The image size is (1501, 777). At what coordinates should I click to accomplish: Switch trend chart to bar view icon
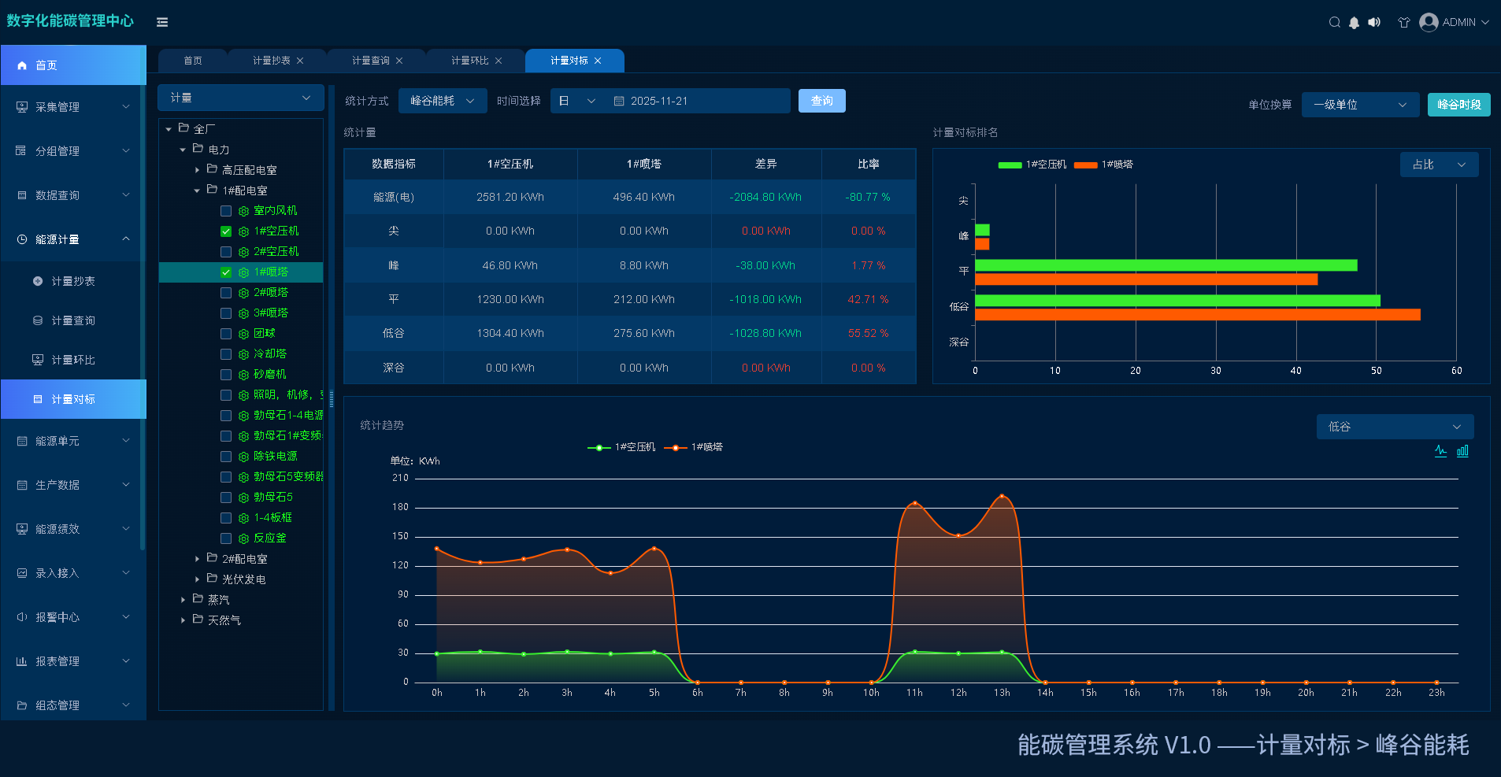[1462, 451]
